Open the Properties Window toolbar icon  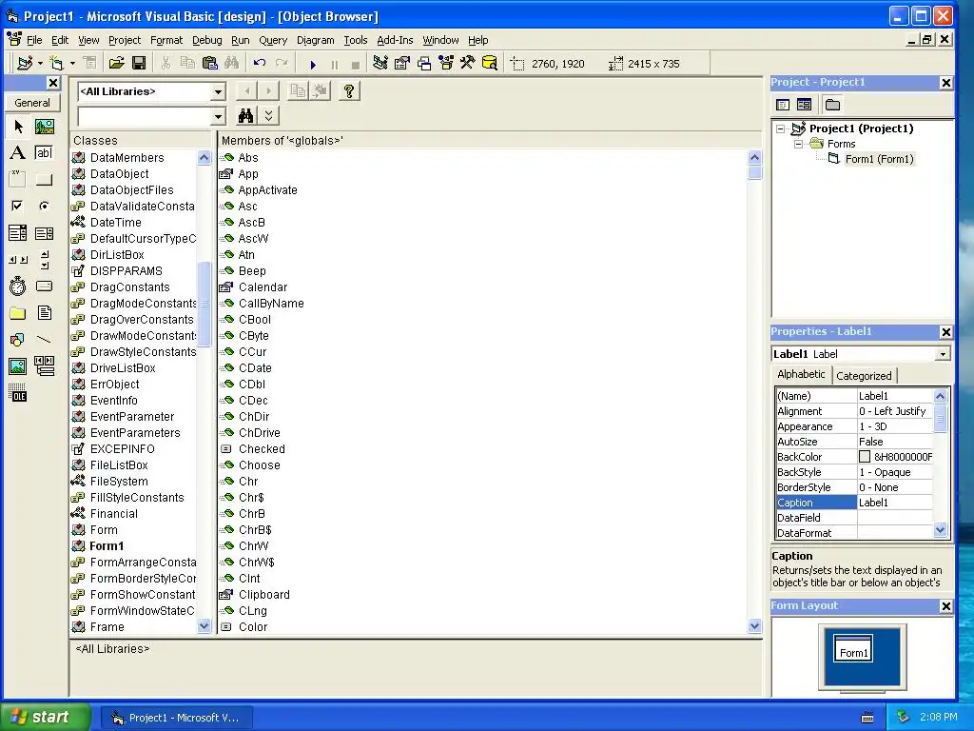tap(402, 64)
